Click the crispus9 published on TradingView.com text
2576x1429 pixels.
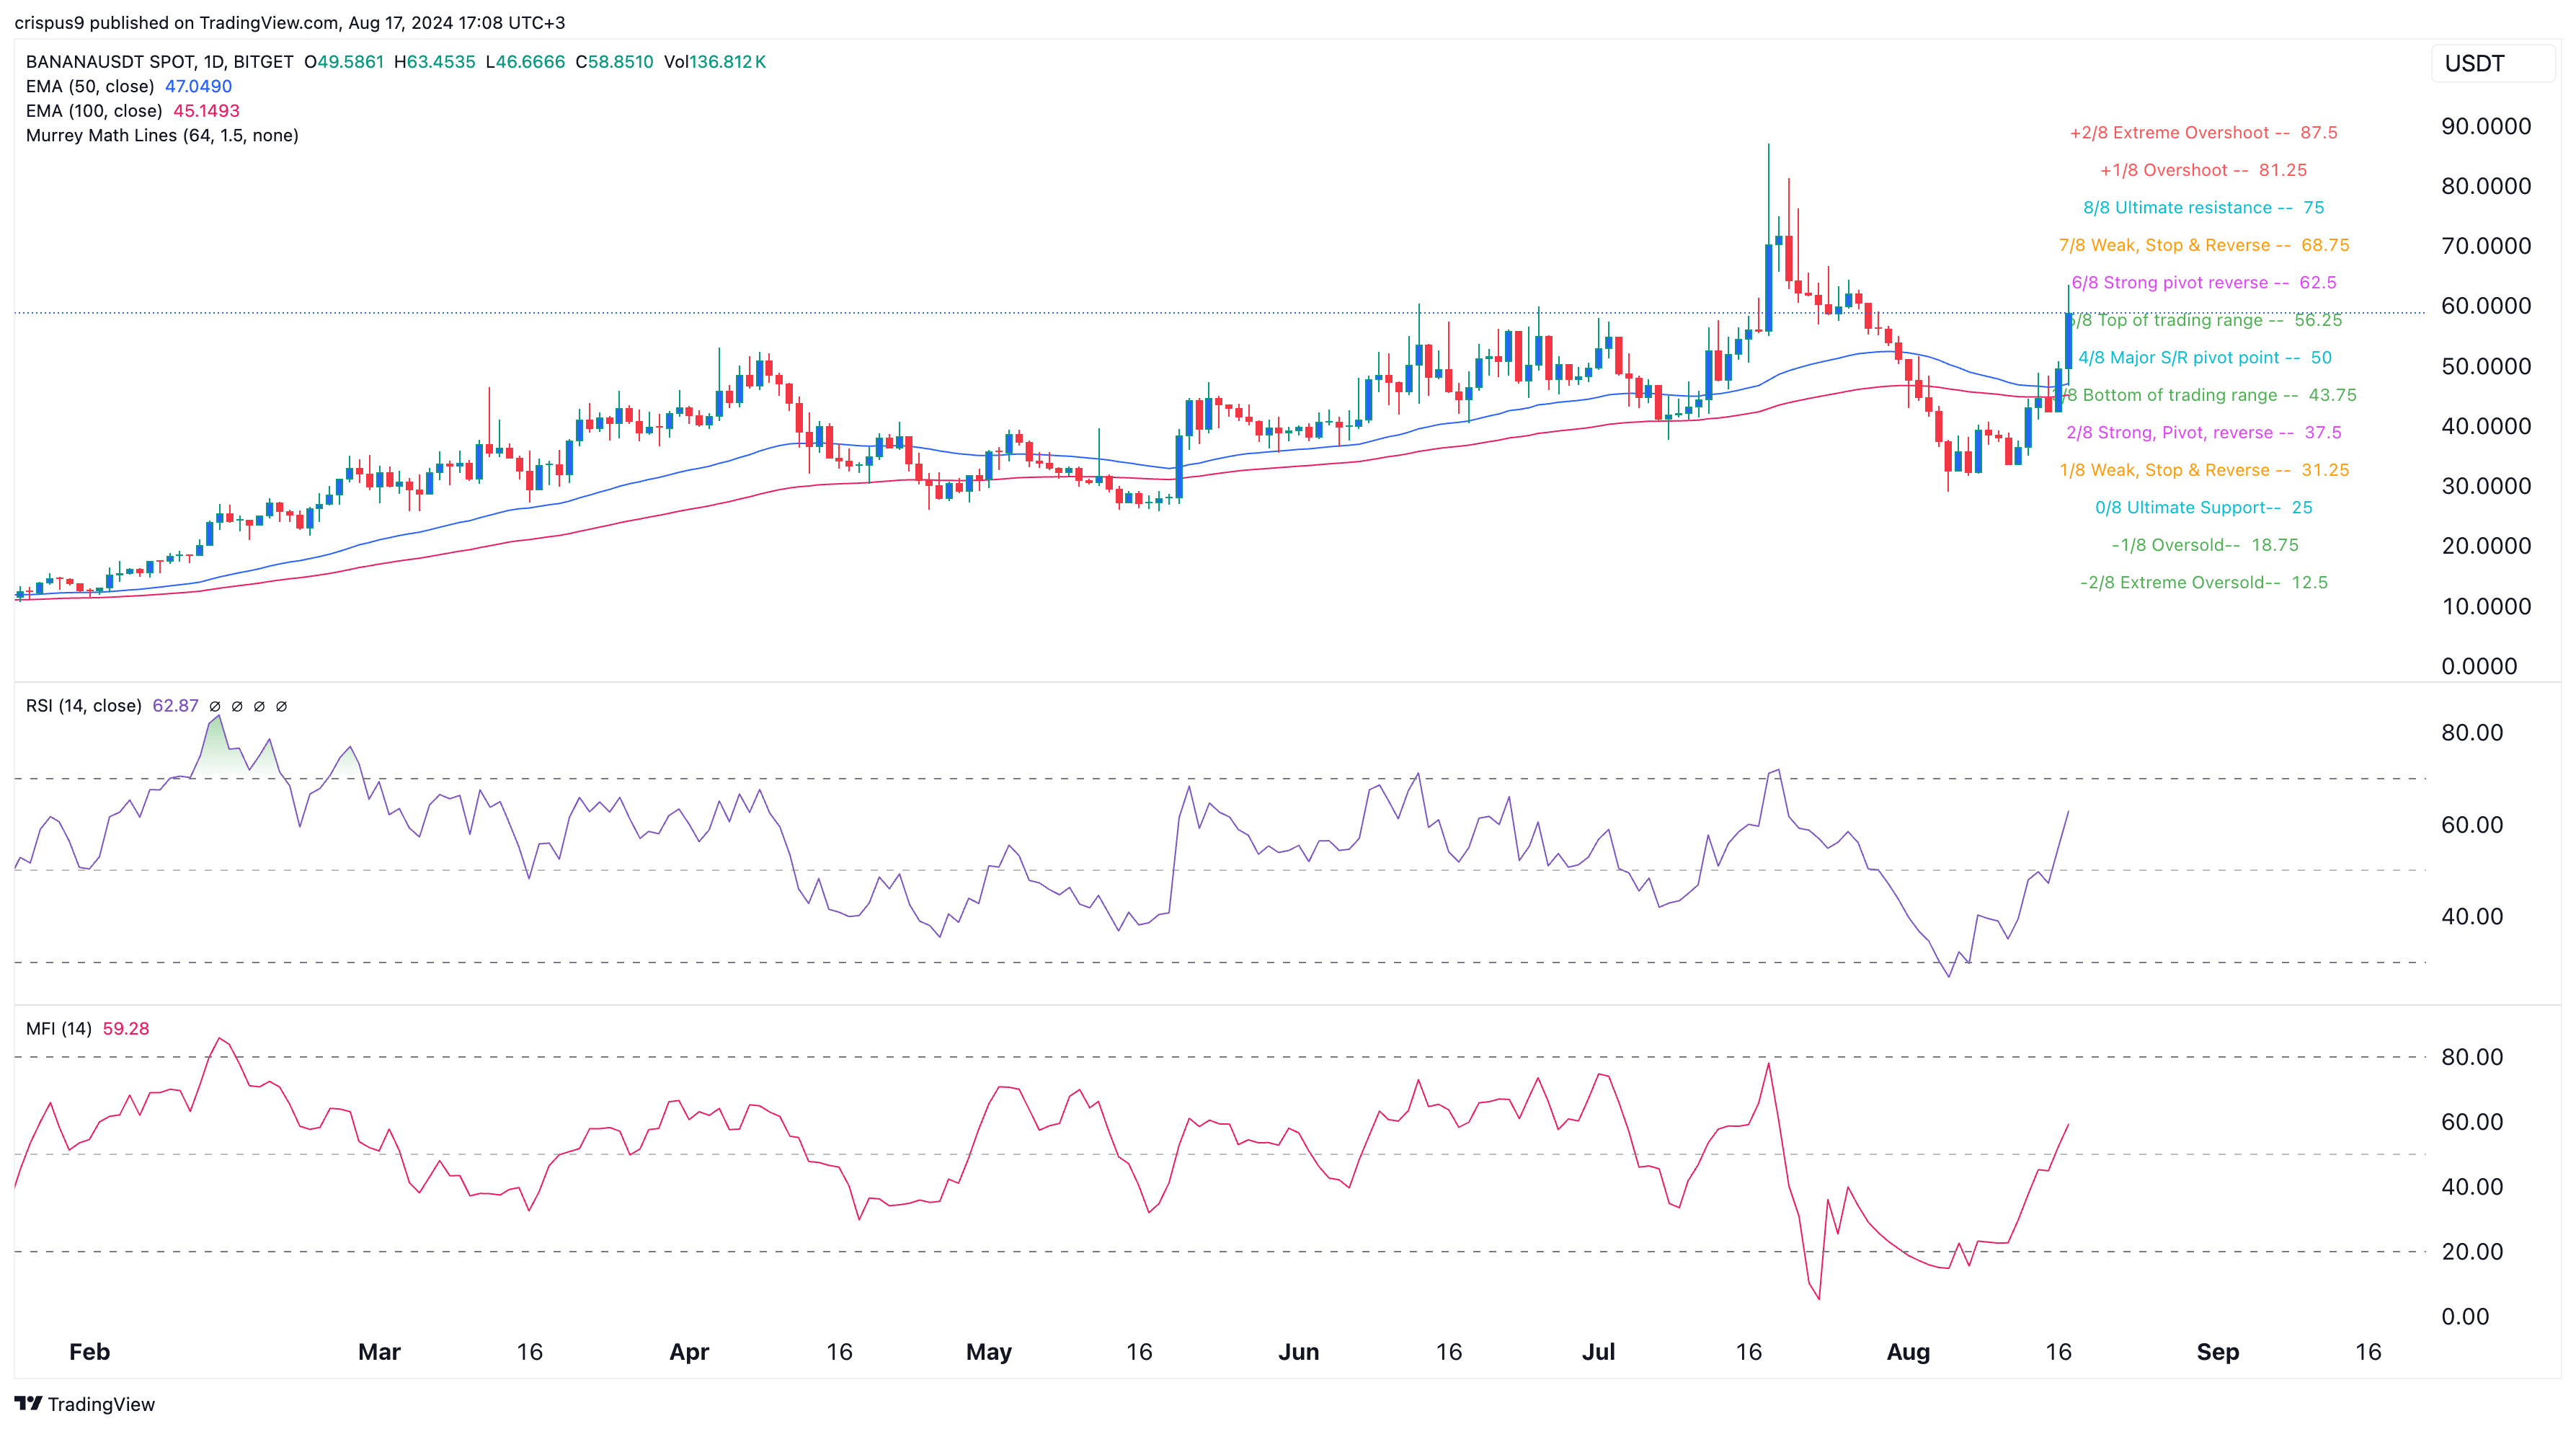[x=290, y=22]
